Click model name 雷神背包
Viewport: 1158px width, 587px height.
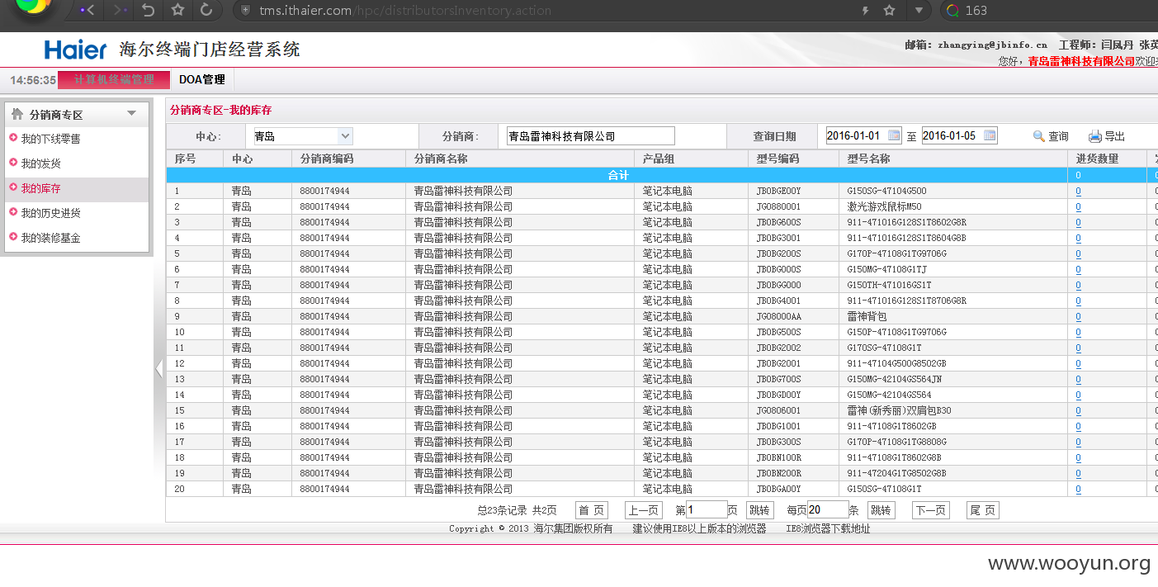point(867,316)
